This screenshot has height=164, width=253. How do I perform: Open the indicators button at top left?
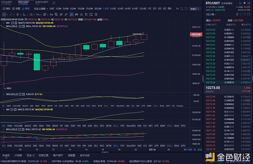pyautogui.click(x=6, y=9)
